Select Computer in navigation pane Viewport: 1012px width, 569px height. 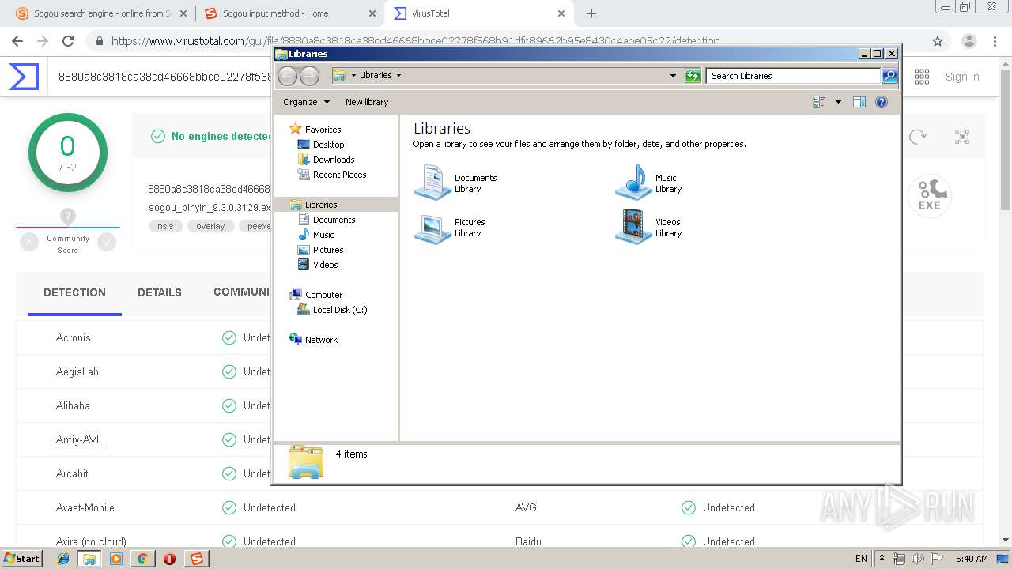pyautogui.click(x=323, y=295)
